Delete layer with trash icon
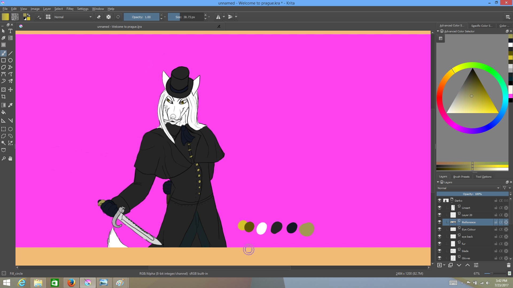 [508, 265]
